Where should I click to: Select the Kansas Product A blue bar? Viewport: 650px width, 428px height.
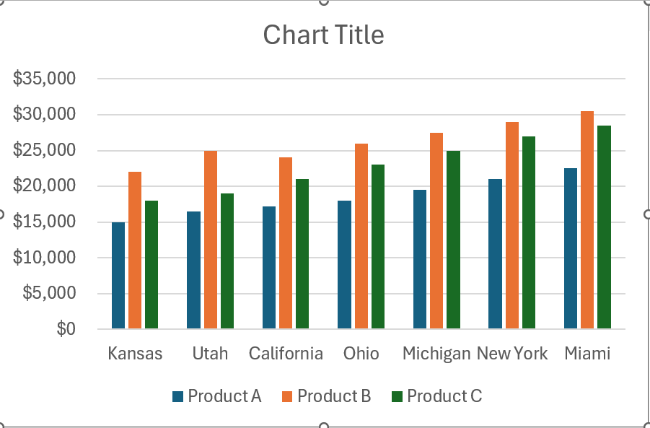click(118, 276)
